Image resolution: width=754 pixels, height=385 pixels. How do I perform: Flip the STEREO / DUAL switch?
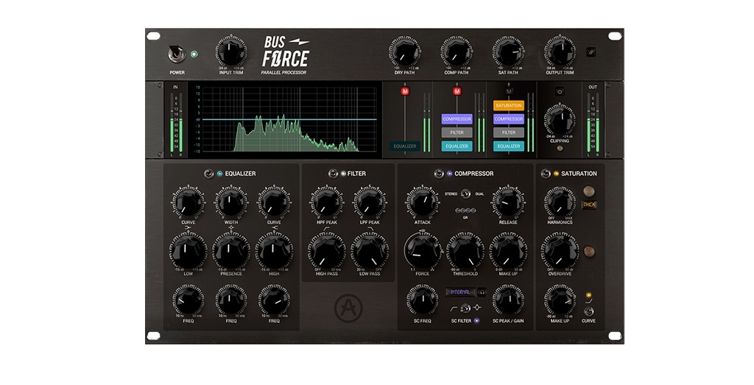click(465, 194)
